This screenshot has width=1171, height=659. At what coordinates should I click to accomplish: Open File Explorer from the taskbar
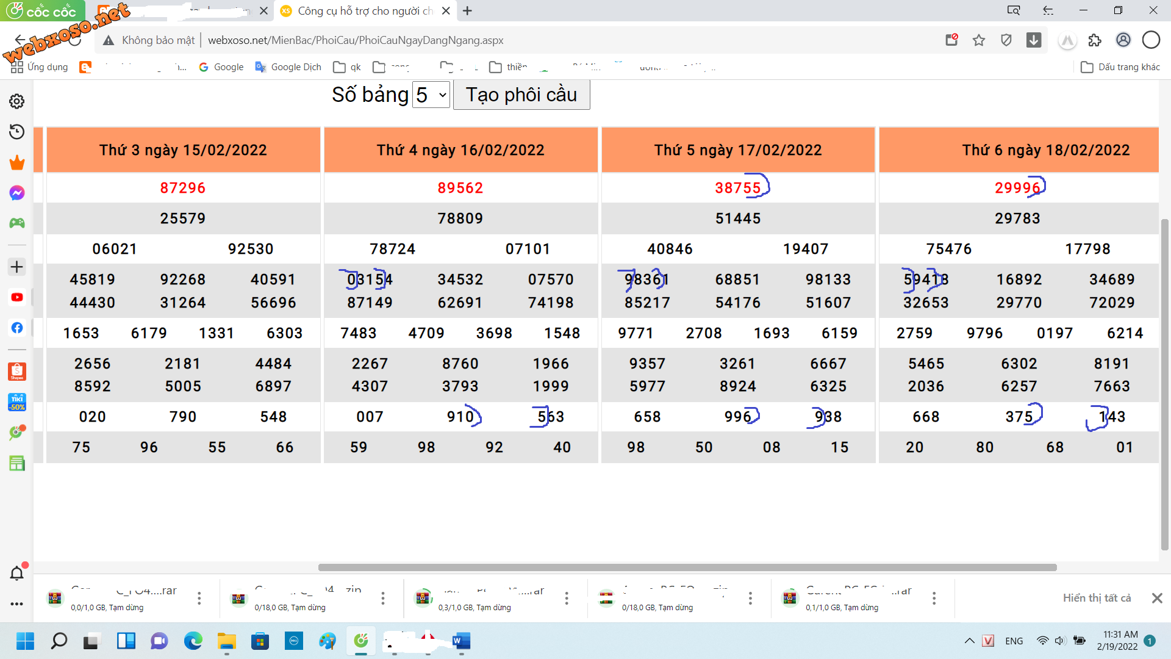point(226,641)
